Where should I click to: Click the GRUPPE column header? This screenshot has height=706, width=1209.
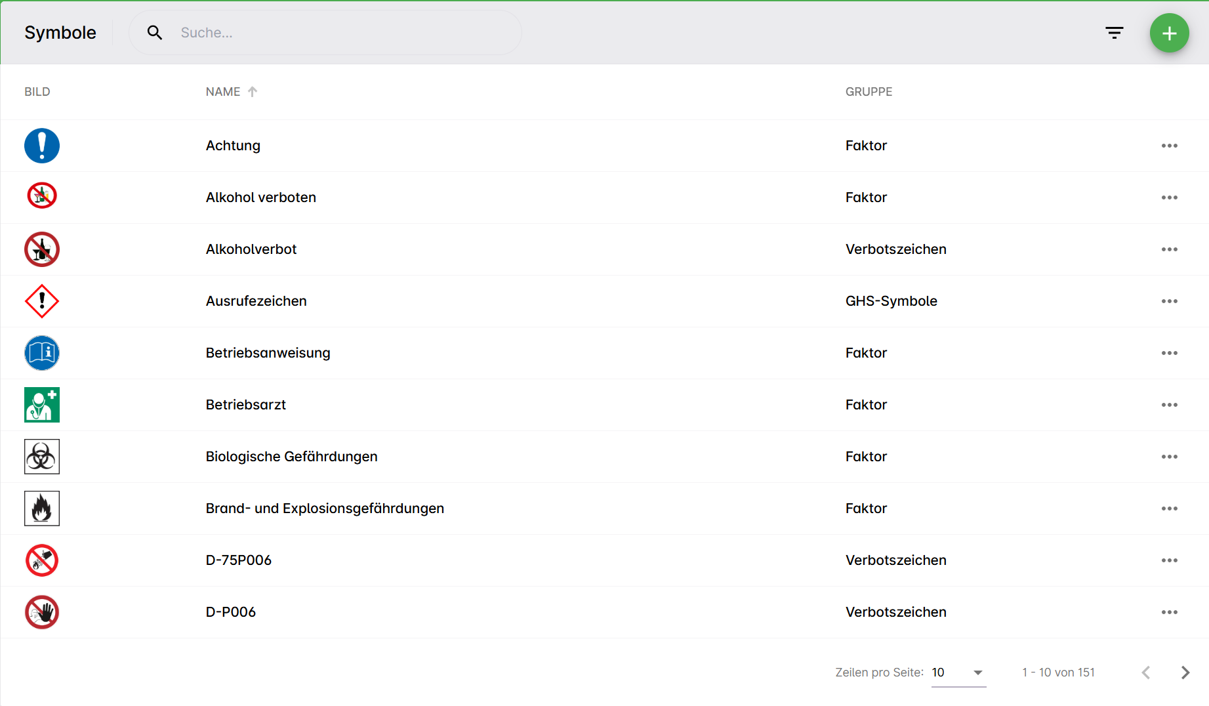tap(869, 92)
